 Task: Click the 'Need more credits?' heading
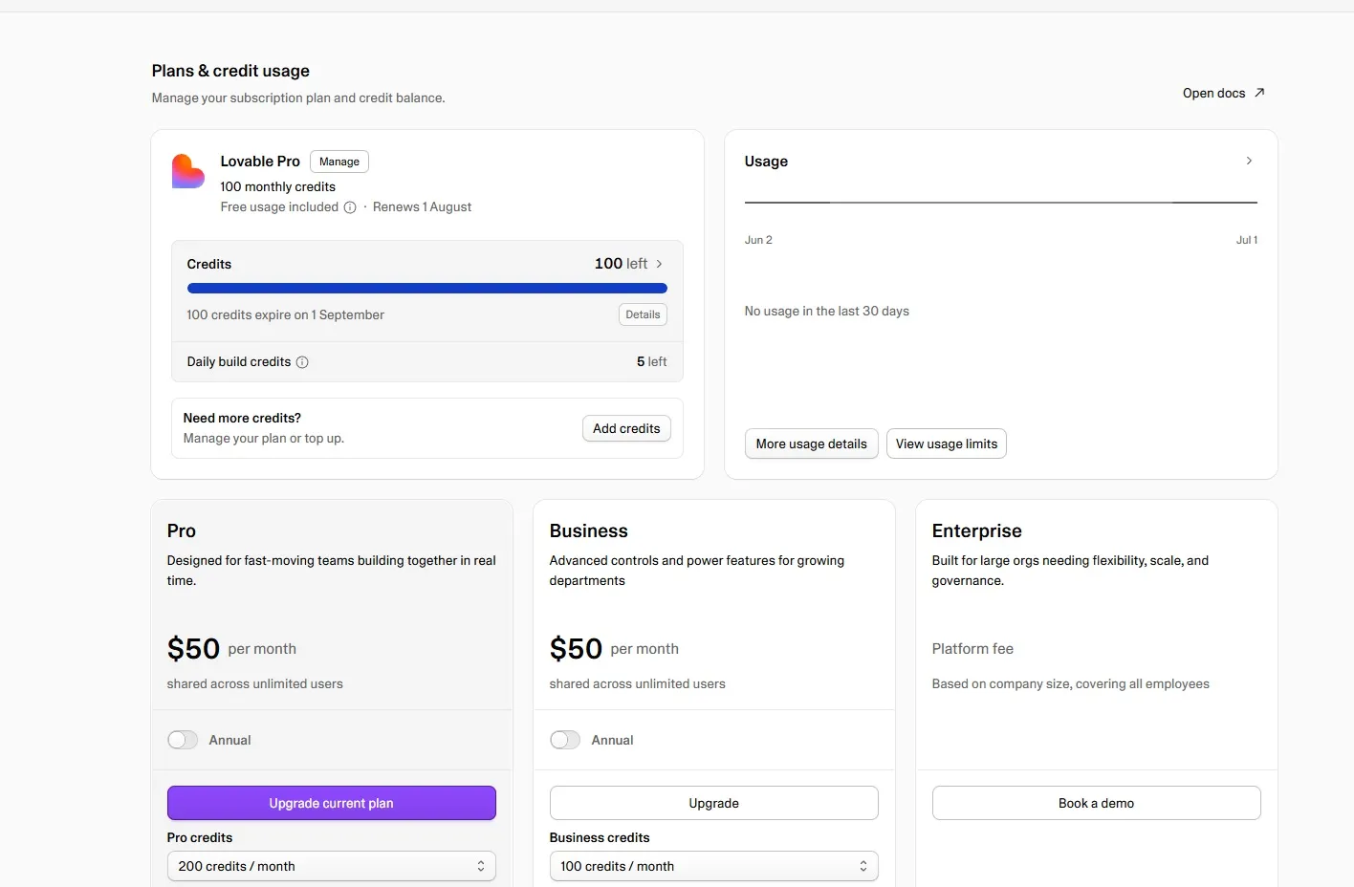[x=242, y=418]
